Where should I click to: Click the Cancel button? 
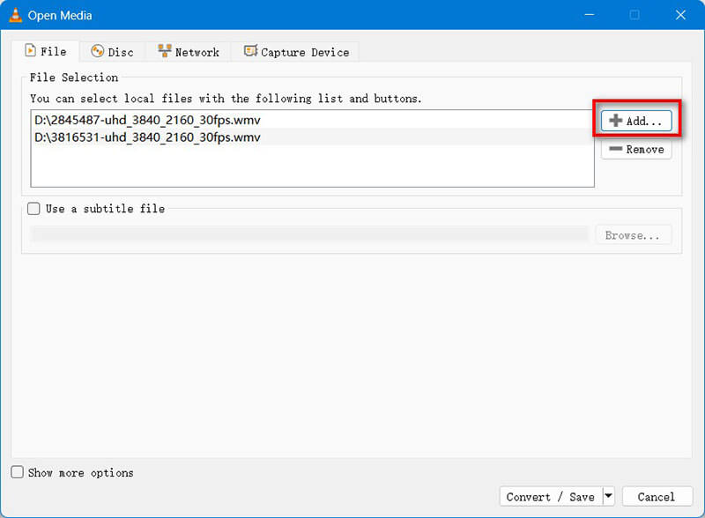coord(657,497)
